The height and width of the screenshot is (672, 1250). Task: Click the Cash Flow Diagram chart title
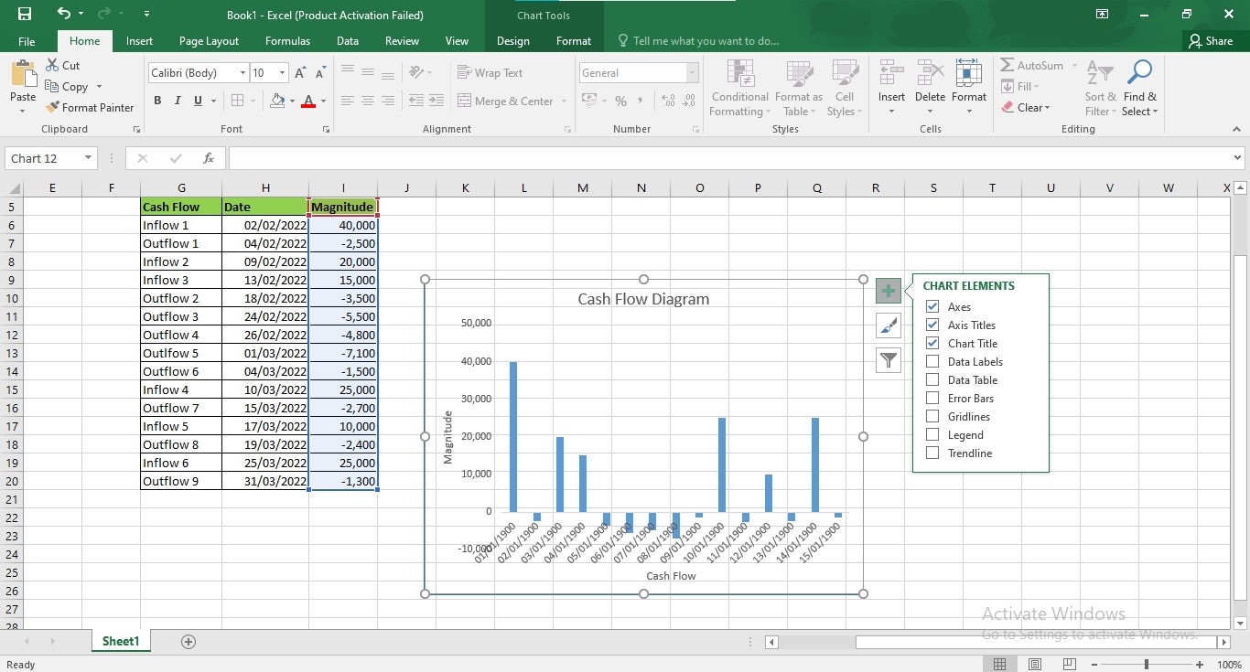click(643, 299)
